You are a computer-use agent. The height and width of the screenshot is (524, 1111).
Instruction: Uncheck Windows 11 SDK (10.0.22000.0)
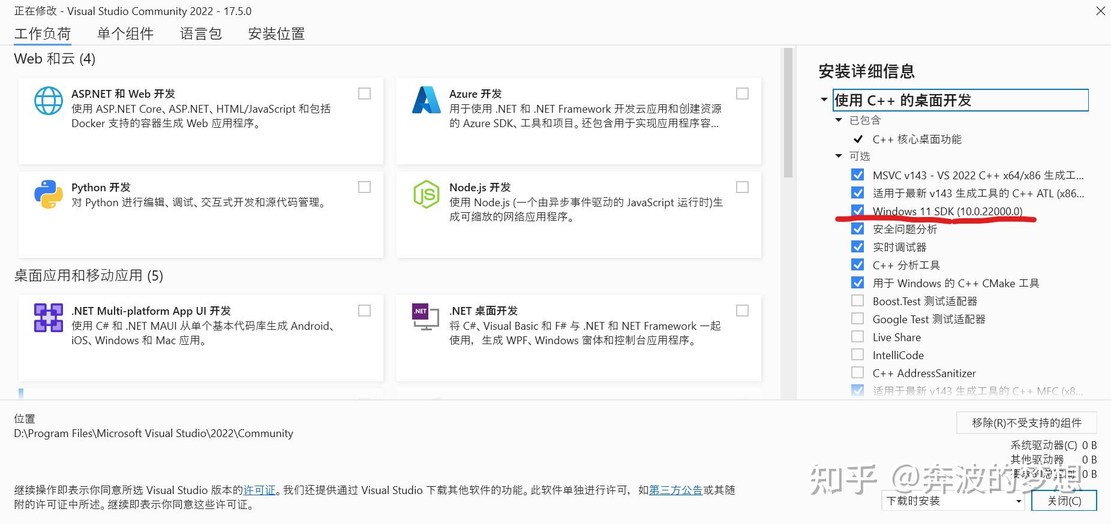click(858, 211)
